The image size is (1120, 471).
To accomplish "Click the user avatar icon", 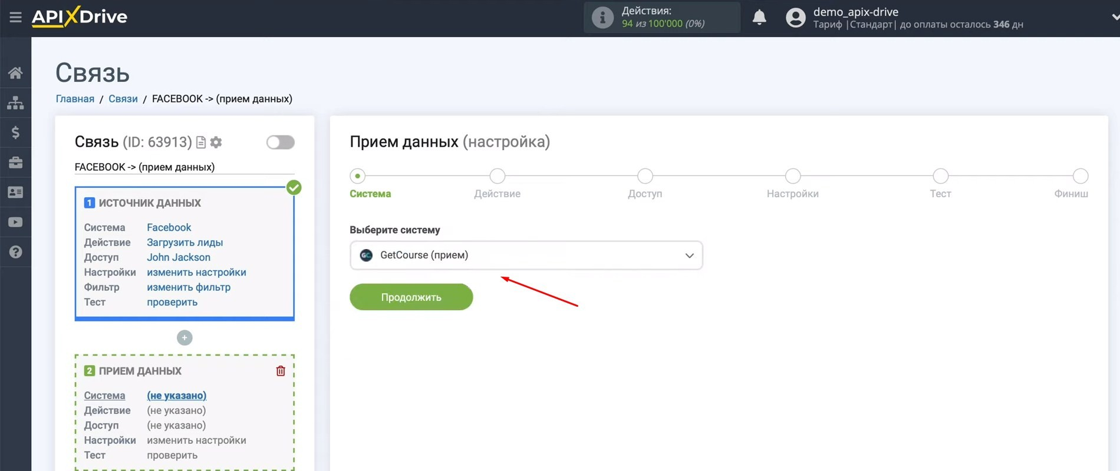I will click(x=795, y=18).
